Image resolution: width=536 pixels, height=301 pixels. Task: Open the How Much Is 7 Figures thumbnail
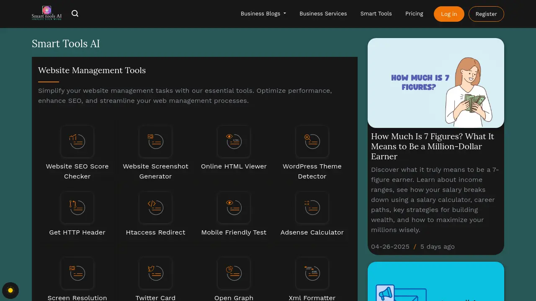pyautogui.click(x=436, y=83)
